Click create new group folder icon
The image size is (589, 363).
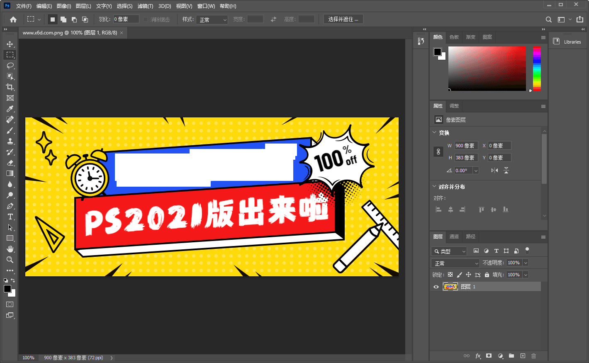pyautogui.click(x=511, y=356)
